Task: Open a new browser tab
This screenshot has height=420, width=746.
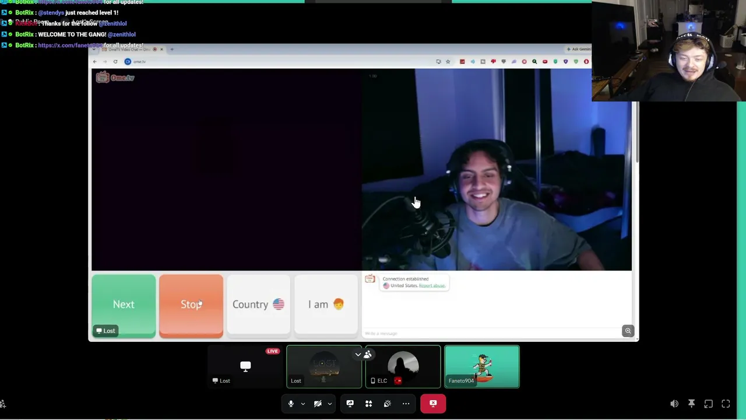Action: pyautogui.click(x=171, y=50)
